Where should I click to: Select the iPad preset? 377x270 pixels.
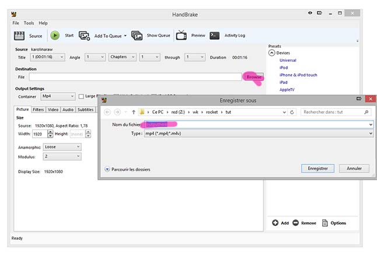coord(284,82)
